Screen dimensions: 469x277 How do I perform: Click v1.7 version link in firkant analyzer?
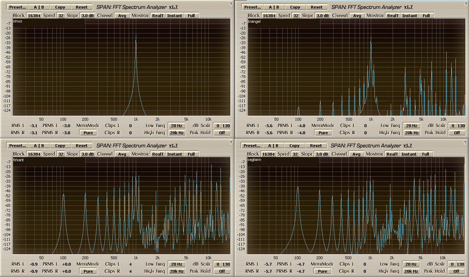pyautogui.click(x=173, y=146)
